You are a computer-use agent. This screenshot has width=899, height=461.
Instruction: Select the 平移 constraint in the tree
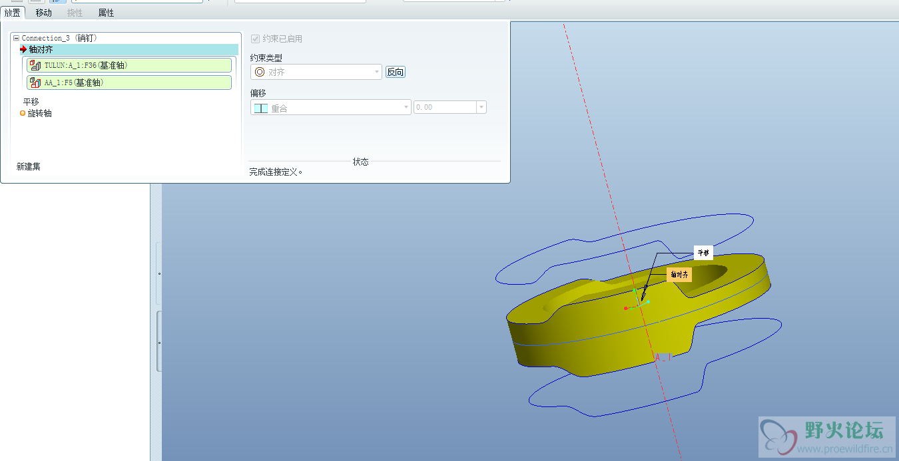(x=31, y=102)
